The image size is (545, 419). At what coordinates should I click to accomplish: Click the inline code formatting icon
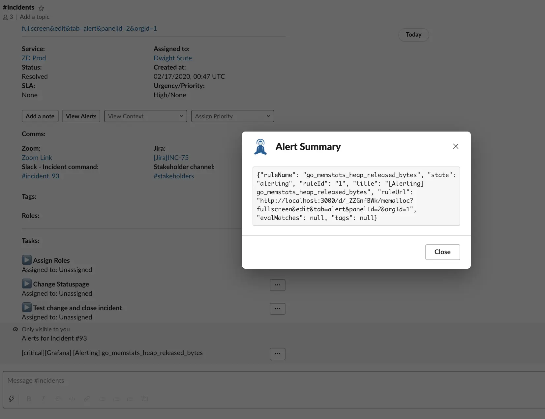72,399
